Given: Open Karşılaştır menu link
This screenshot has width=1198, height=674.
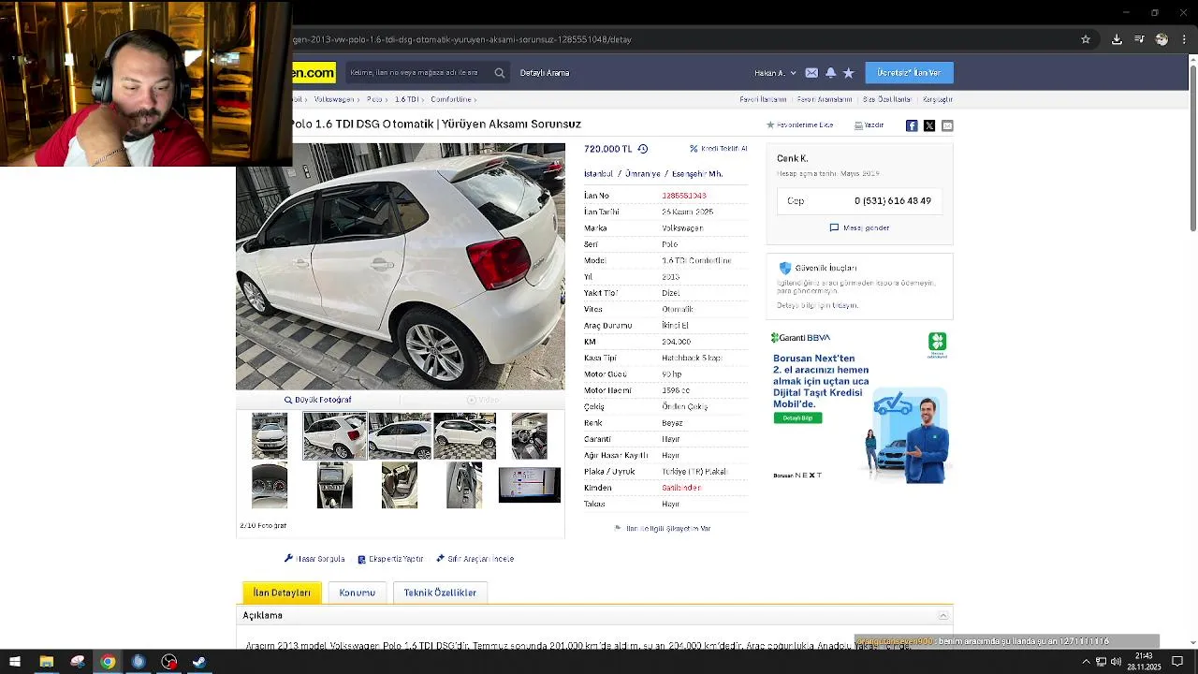Looking at the screenshot, I should coord(938,99).
